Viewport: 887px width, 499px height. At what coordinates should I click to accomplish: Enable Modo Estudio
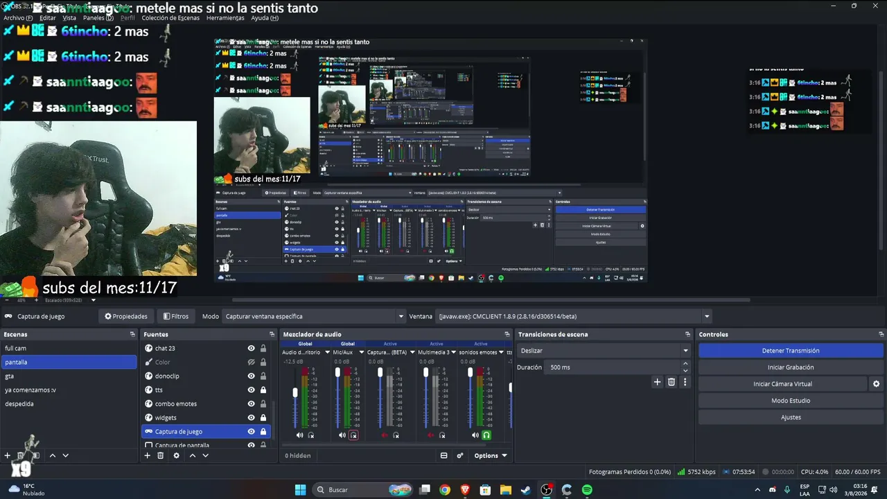pyautogui.click(x=791, y=401)
